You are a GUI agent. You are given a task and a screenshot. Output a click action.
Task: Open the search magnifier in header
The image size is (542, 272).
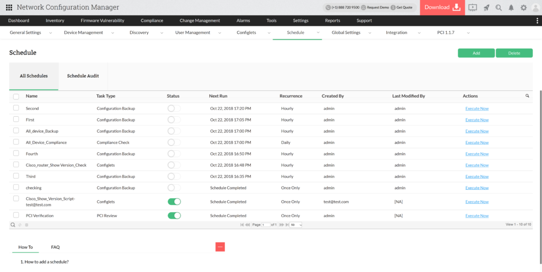coord(499,7)
